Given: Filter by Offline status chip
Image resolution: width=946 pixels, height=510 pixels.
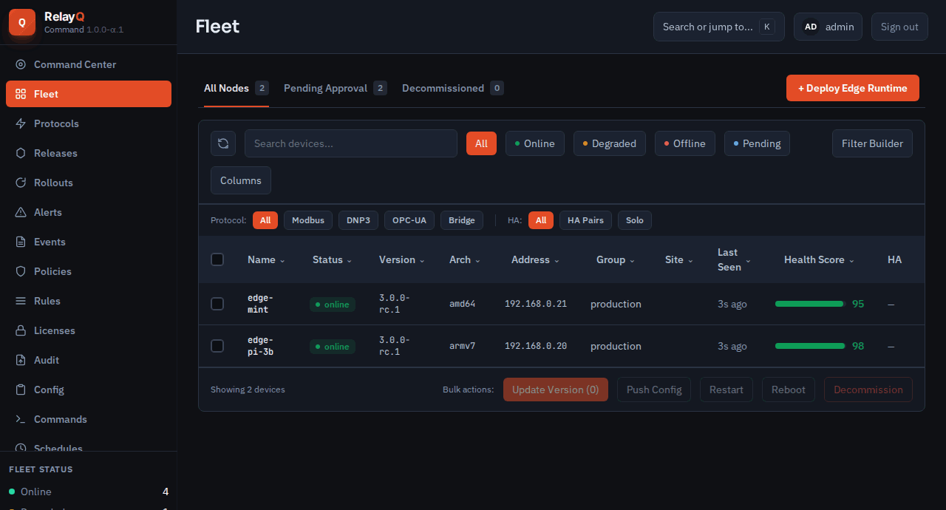Looking at the screenshot, I should 685,143.
